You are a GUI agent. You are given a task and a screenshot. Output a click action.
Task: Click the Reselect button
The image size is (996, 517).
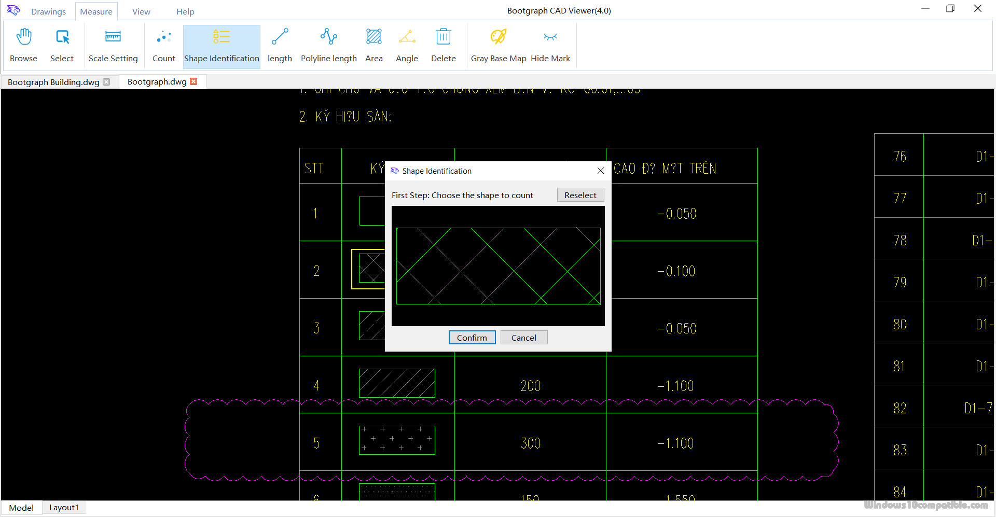(580, 195)
